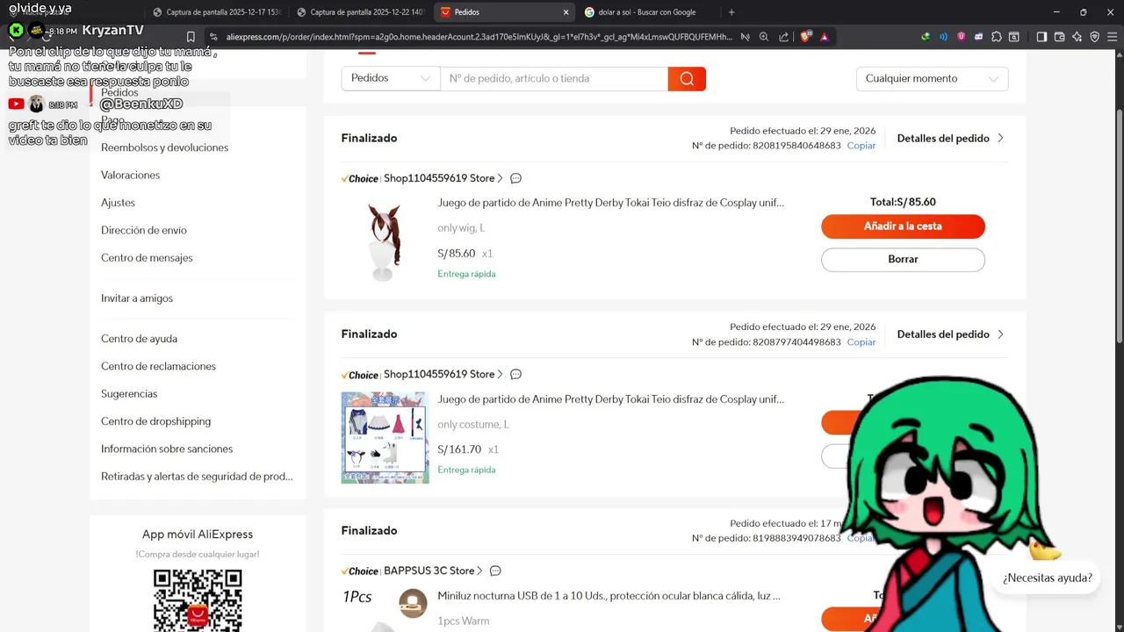
Task: Click the Brave VPN shield icon
Action: [x=1094, y=37]
